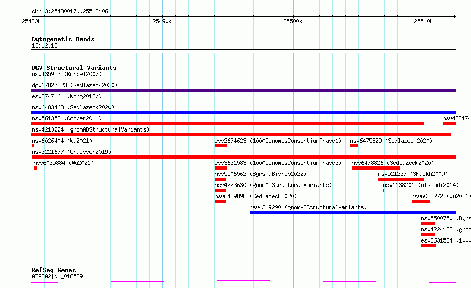Click the red bar under esv2674623
The width and height of the screenshot is (471, 288).
(221, 146)
